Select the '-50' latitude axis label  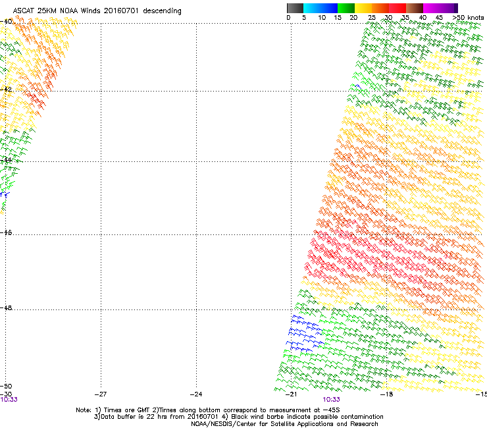coord(6,387)
